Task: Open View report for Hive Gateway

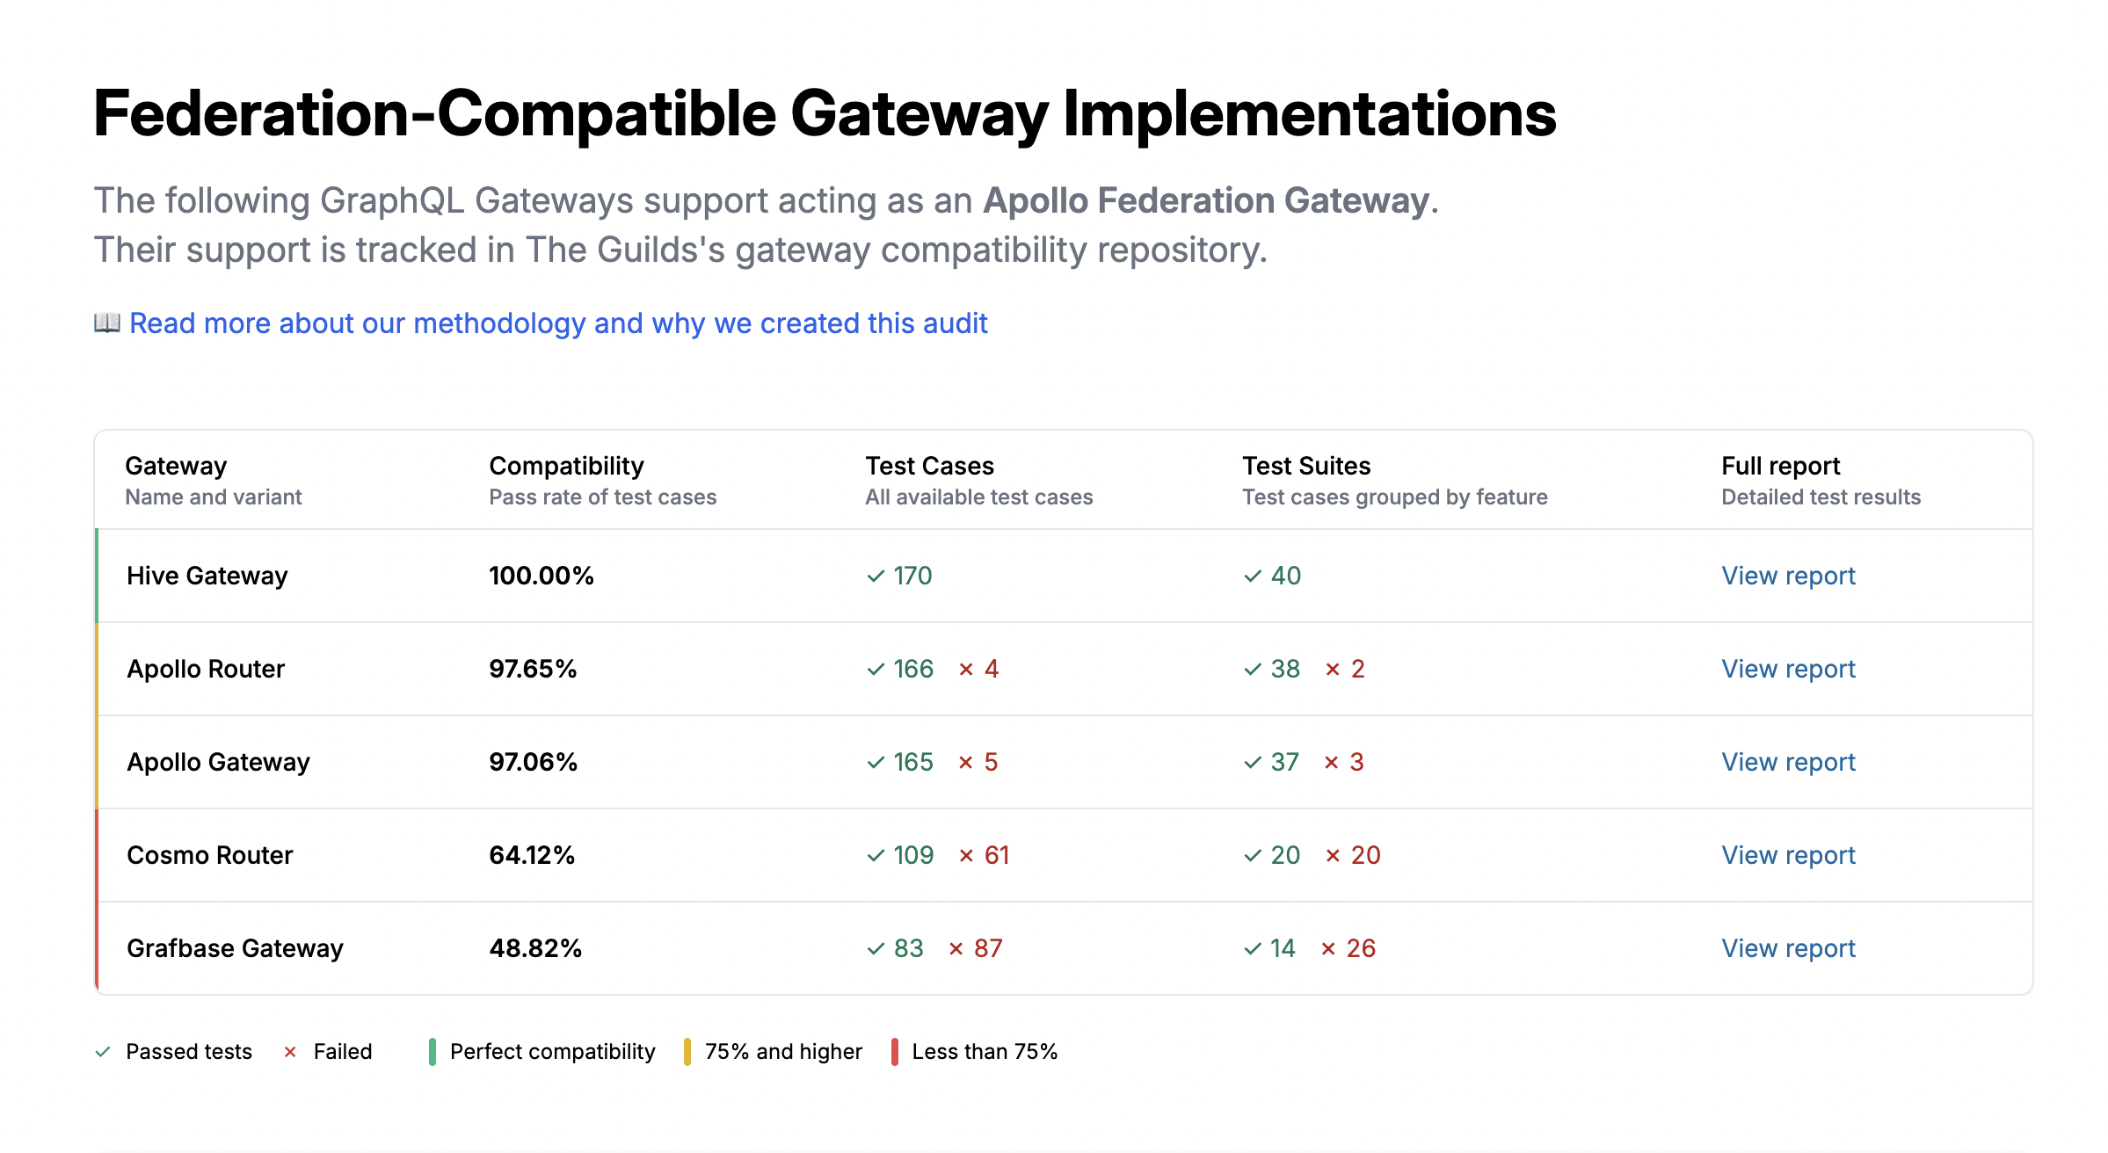Action: click(x=1788, y=576)
